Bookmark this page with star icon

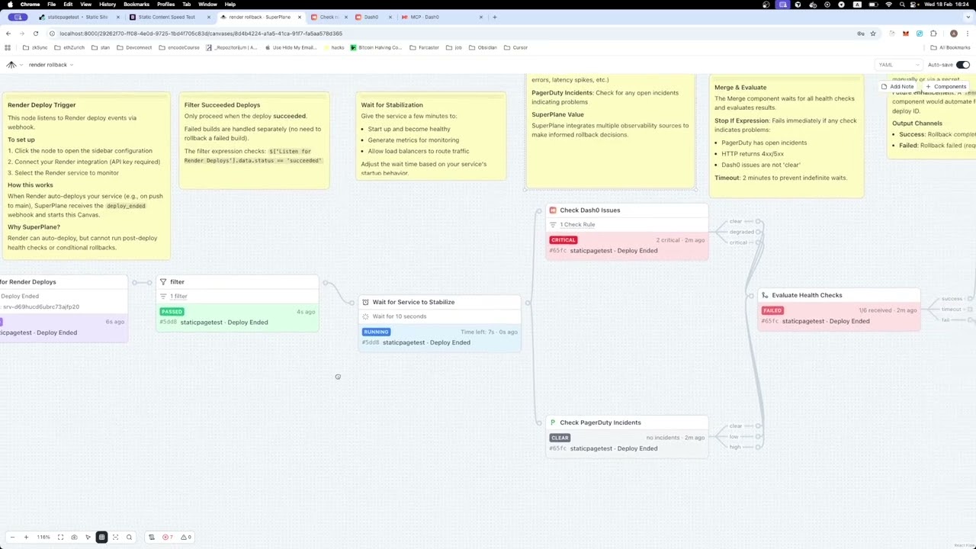pos(872,34)
